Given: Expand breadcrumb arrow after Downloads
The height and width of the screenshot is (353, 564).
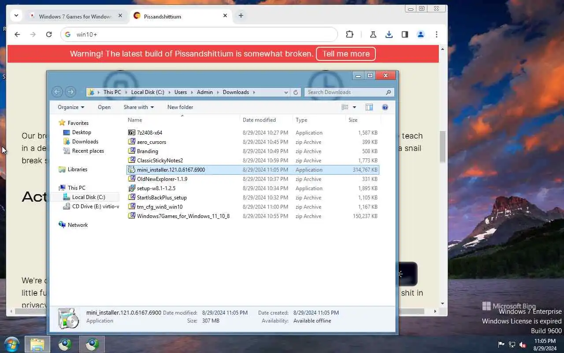Looking at the screenshot, I should tap(255, 92).
